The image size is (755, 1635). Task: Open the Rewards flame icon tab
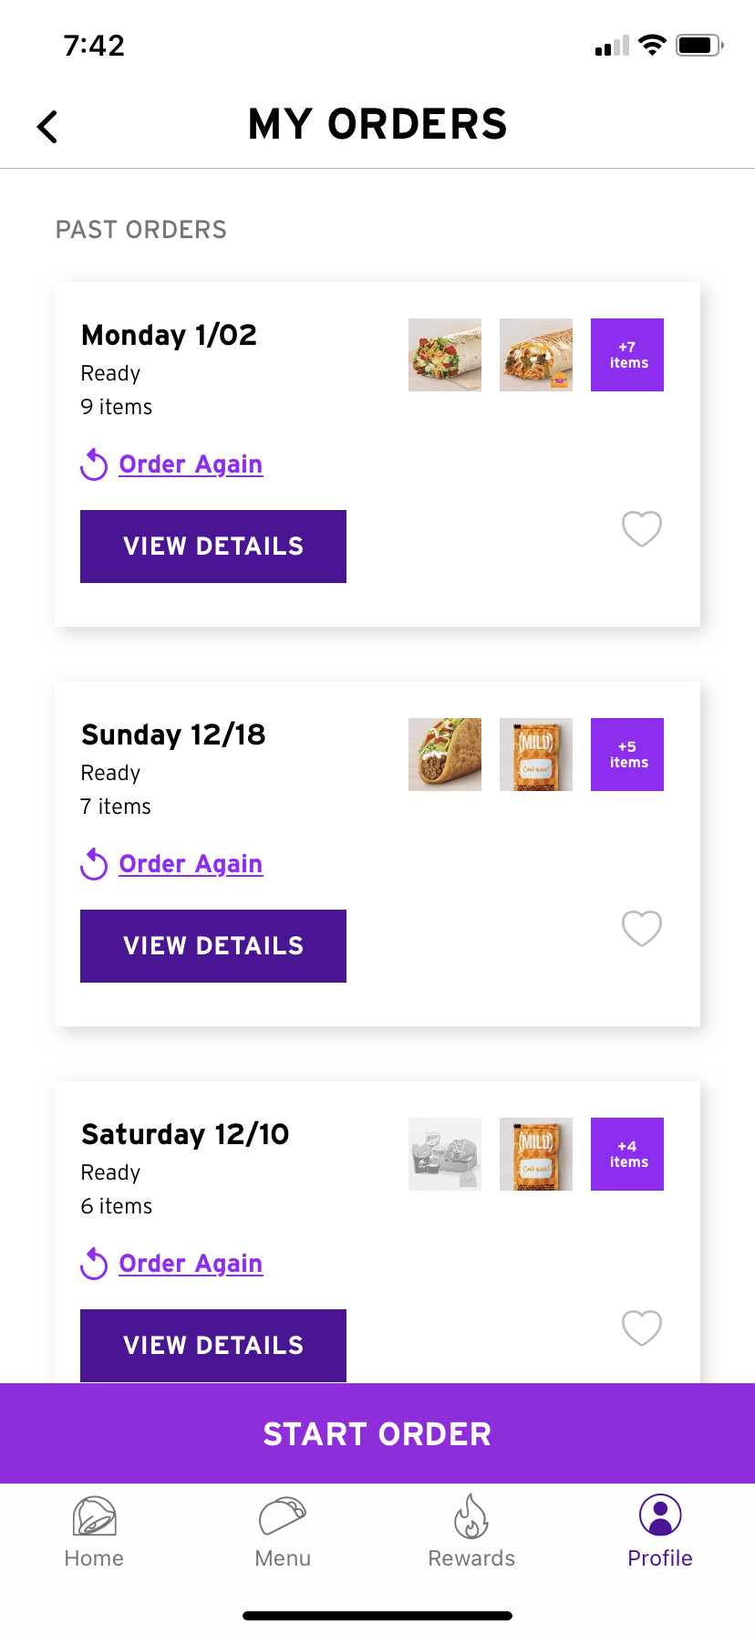coord(471,1517)
